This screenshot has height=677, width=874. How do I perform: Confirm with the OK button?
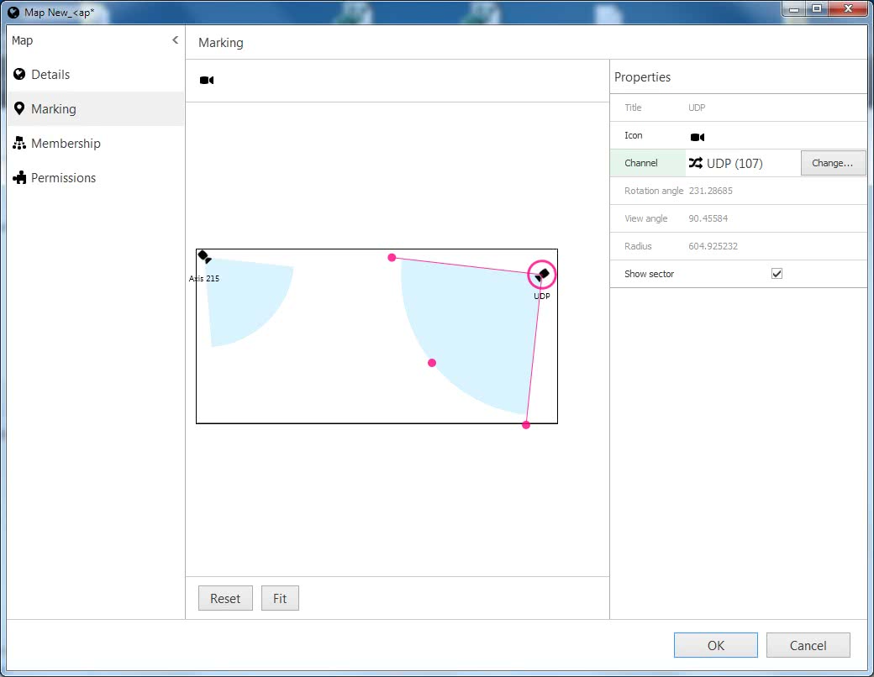tap(715, 645)
